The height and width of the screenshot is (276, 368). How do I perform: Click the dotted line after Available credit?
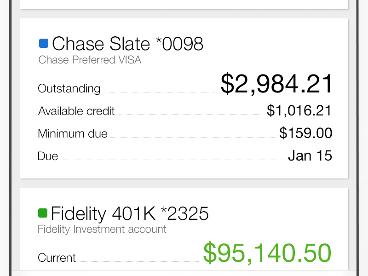(x=190, y=114)
